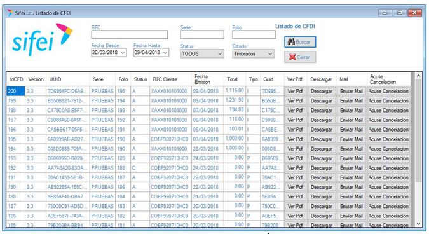Sort by the Status column header in grid
The width and height of the screenshot is (429, 234).
point(140,79)
